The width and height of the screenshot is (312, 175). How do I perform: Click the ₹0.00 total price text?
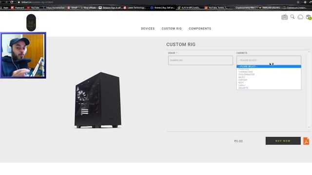coord(238,141)
